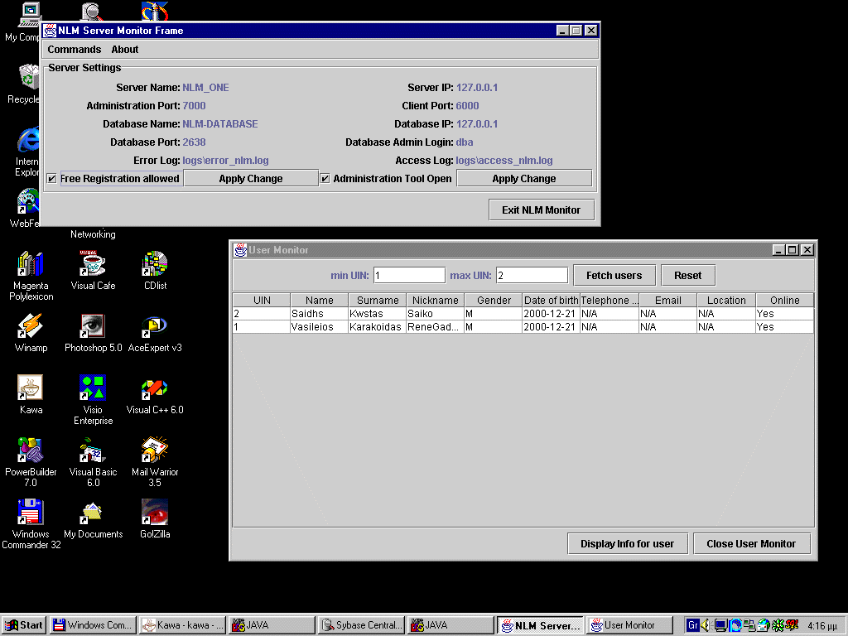The width and height of the screenshot is (848, 636).
Task: Switch to Kawa taskbar button
Action: coord(182,625)
